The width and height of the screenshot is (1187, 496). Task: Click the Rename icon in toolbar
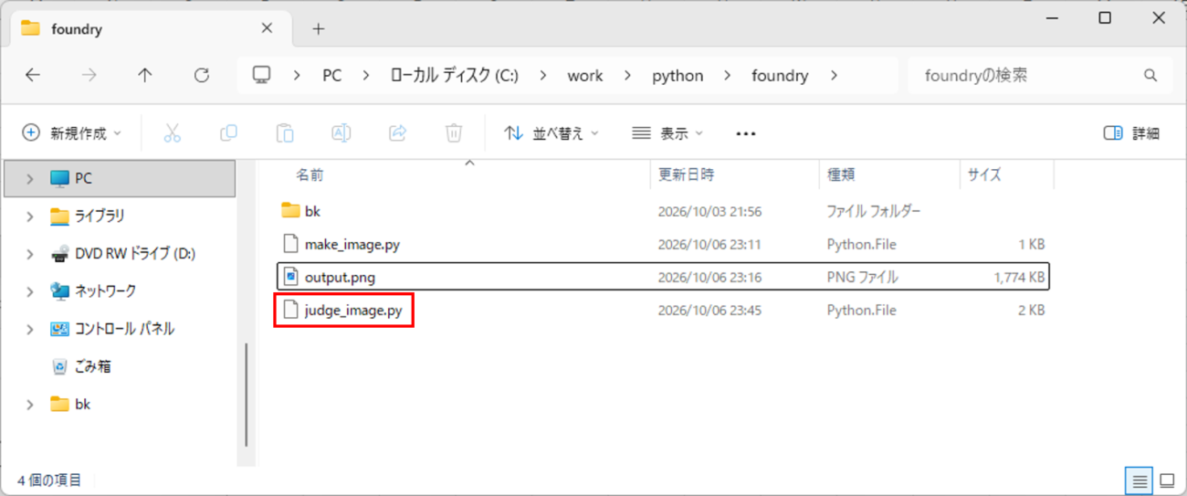point(341,133)
